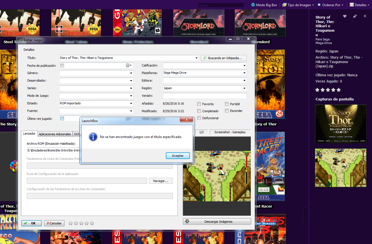Click the pencil edit icon in details pane
372x244 pixels.
(355, 16)
